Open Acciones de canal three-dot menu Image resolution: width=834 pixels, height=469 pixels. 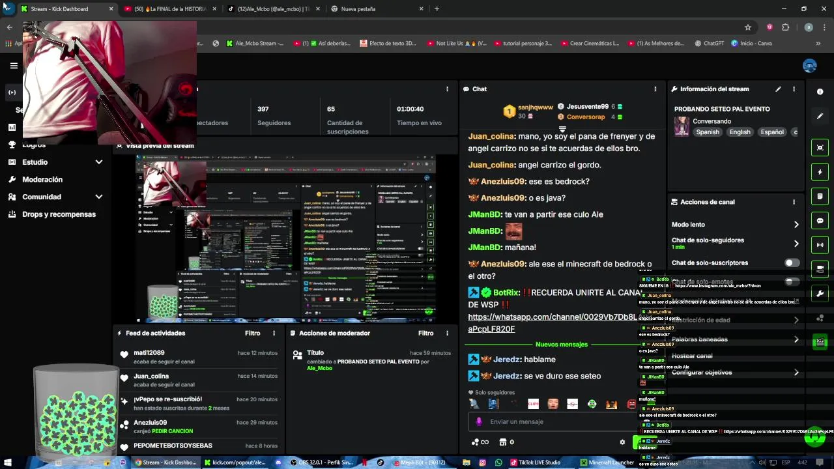[x=794, y=202]
